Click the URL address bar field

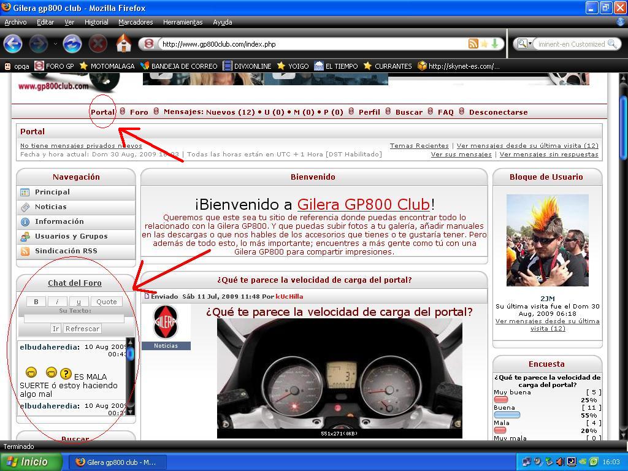pyautogui.click(x=313, y=44)
